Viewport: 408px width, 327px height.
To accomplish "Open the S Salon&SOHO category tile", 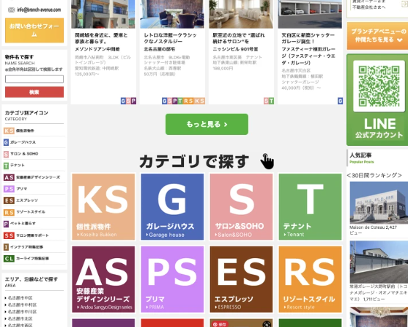I will click(241, 207).
